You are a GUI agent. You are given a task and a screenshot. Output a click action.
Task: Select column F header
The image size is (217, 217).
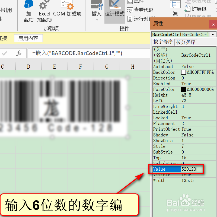pos(81,66)
